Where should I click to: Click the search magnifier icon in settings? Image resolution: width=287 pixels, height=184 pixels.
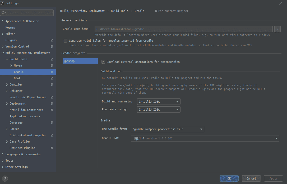click(3, 13)
